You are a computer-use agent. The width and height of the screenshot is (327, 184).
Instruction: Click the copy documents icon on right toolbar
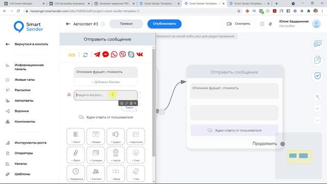point(317,60)
